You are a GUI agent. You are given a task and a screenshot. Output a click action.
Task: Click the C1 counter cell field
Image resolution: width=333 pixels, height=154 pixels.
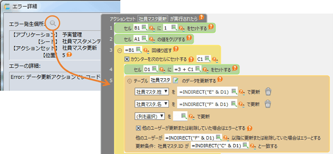coord(204,59)
